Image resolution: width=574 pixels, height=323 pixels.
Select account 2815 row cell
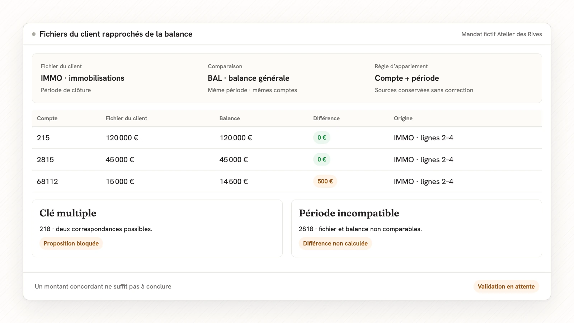pyautogui.click(x=45, y=160)
